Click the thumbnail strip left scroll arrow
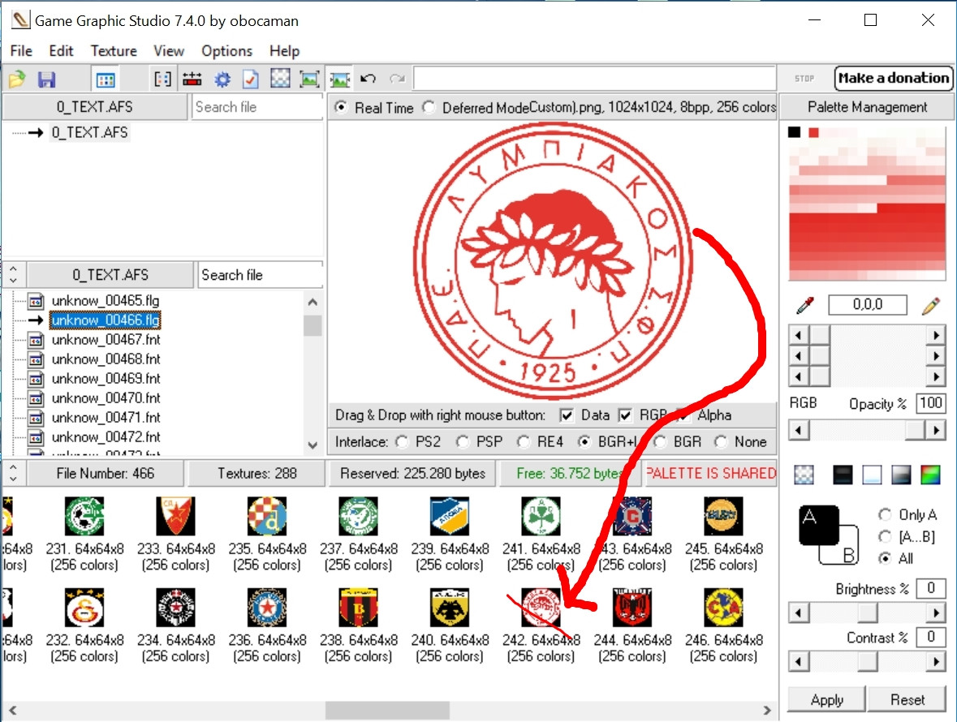The height and width of the screenshot is (722, 957). [x=13, y=711]
